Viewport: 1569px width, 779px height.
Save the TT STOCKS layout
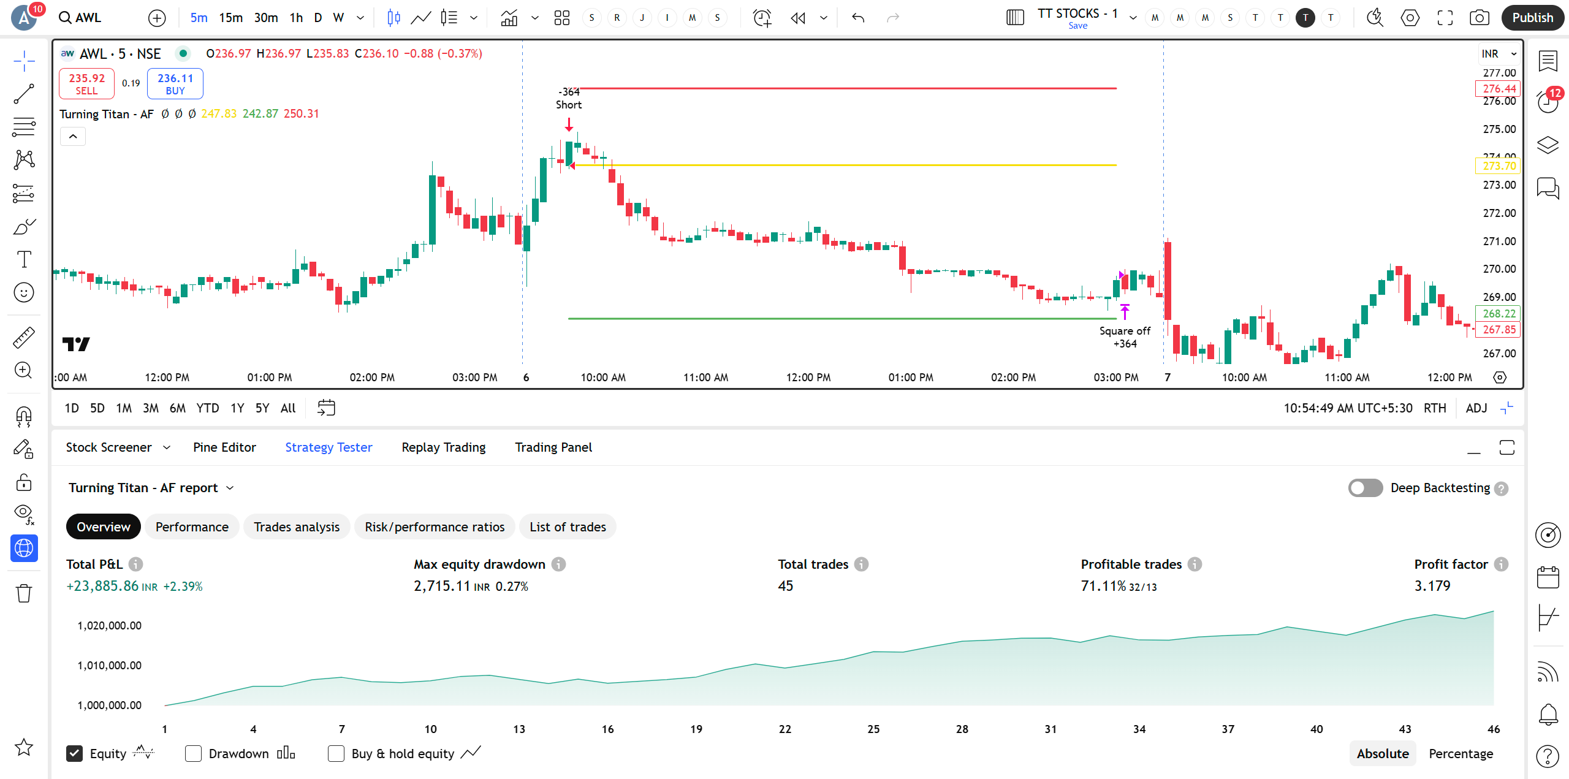click(x=1077, y=26)
